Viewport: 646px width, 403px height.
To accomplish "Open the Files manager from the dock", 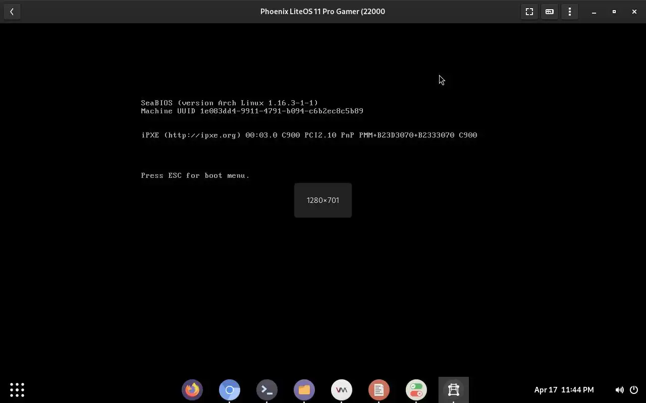I will 304,390.
